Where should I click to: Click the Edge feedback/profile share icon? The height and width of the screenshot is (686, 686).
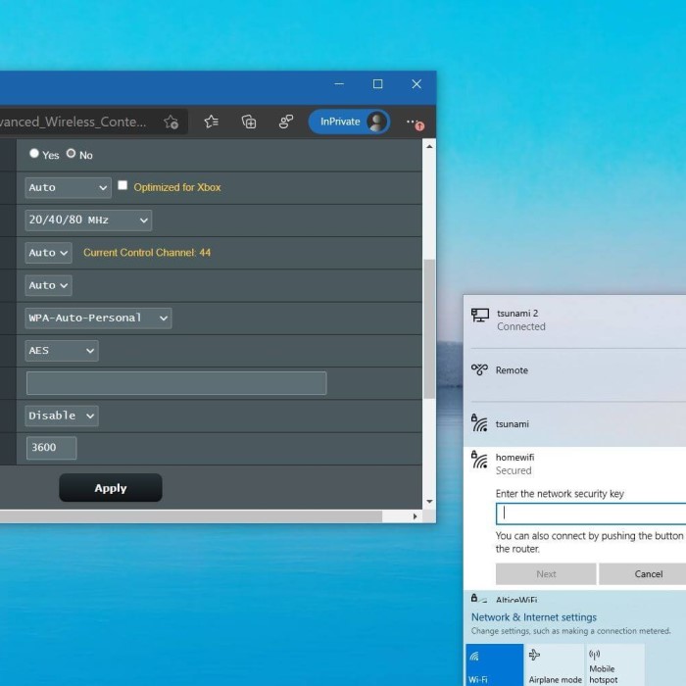(286, 122)
